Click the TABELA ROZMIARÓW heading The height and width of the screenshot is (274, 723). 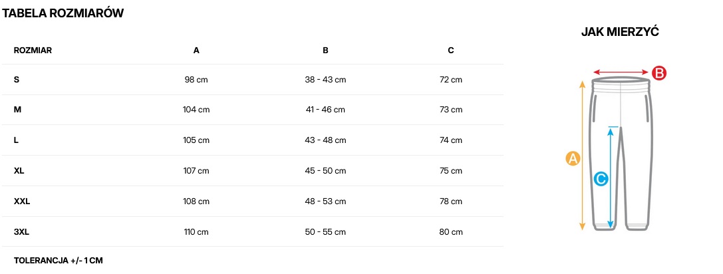point(63,13)
